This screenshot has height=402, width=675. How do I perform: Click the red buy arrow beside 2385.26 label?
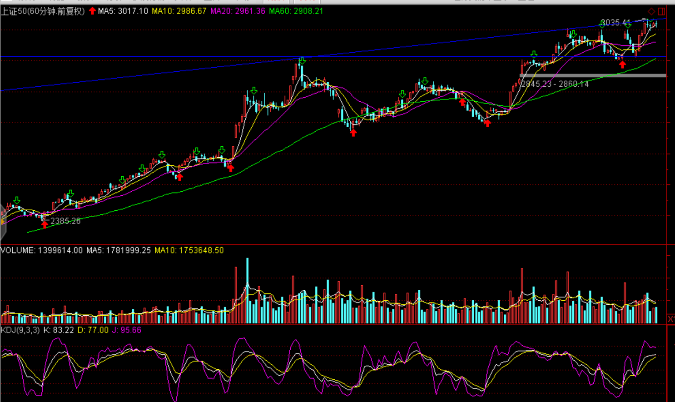click(x=45, y=224)
